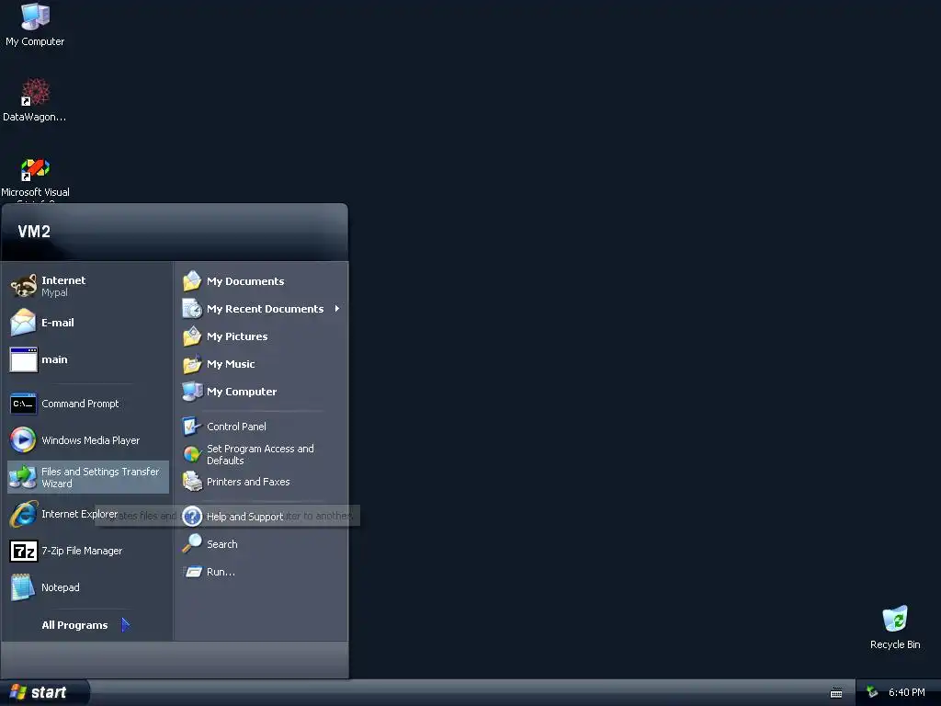Launch Notepad from the Start menu
The height and width of the screenshot is (706, 941).
88,587
